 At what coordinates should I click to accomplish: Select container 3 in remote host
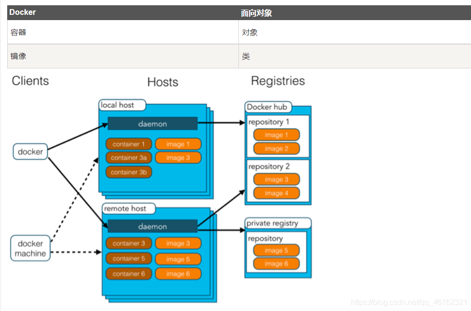129,244
